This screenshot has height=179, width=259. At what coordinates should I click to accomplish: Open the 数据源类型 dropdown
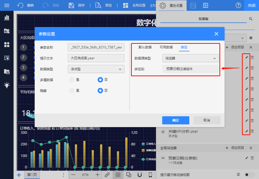click(190, 58)
